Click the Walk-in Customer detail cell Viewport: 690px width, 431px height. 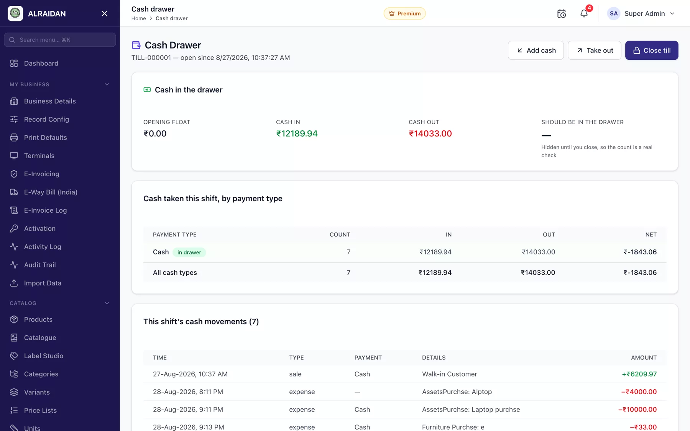(450, 374)
